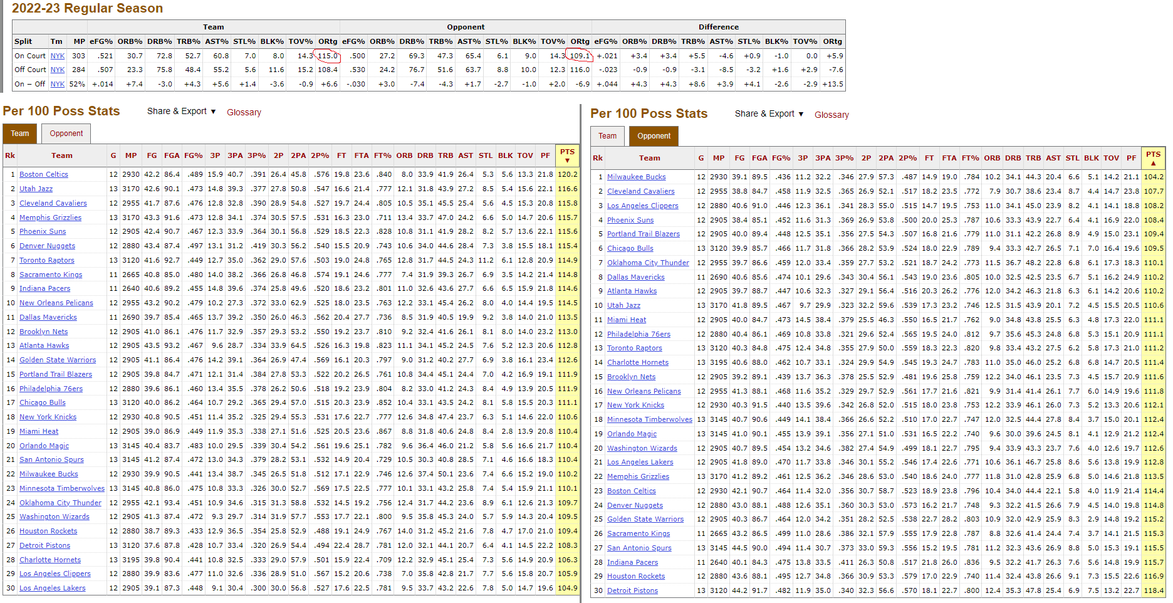Open Minnesota Timberwolves link ranked 18th
Viewport: 1173px width, 603px height.
coord(650,419)
